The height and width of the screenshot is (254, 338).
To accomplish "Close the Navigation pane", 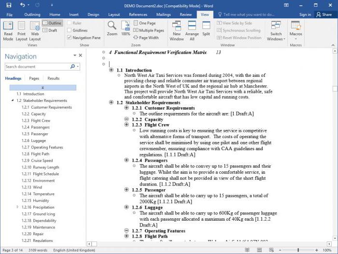I will [x=81, y=56].
